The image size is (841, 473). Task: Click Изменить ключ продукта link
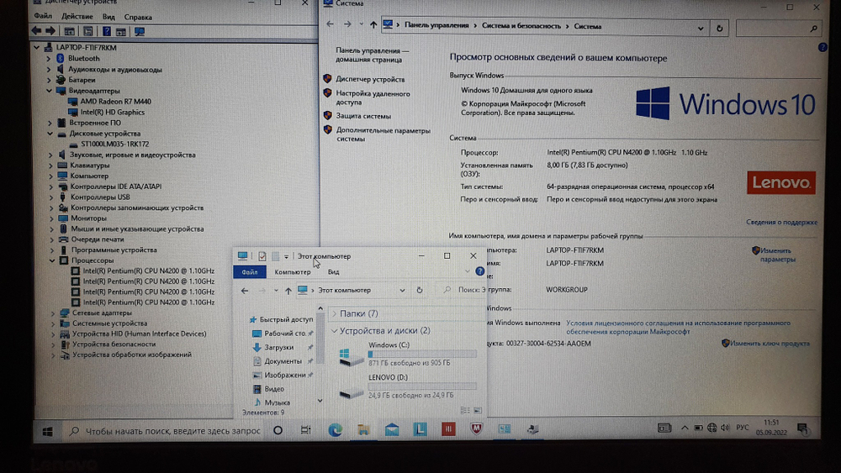pos(770,344)
